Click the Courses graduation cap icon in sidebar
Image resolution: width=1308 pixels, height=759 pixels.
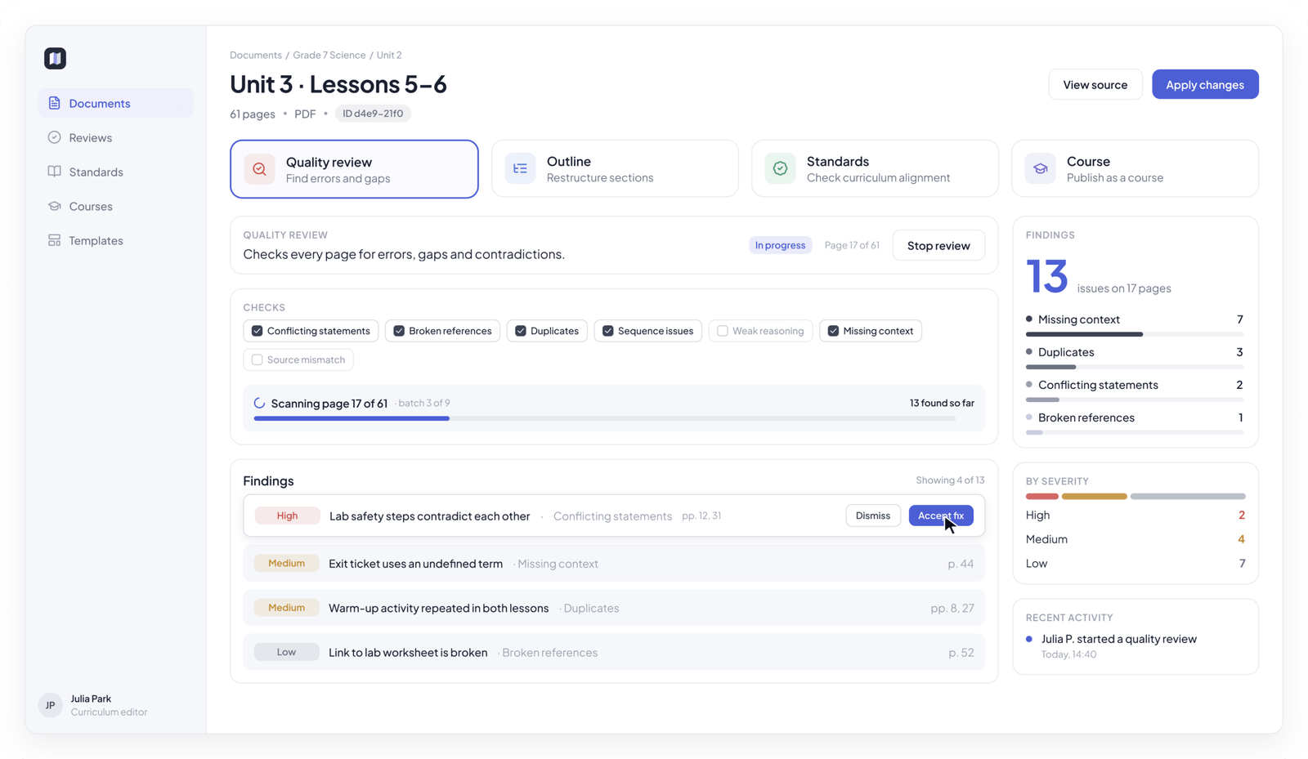tap(54, 206)
